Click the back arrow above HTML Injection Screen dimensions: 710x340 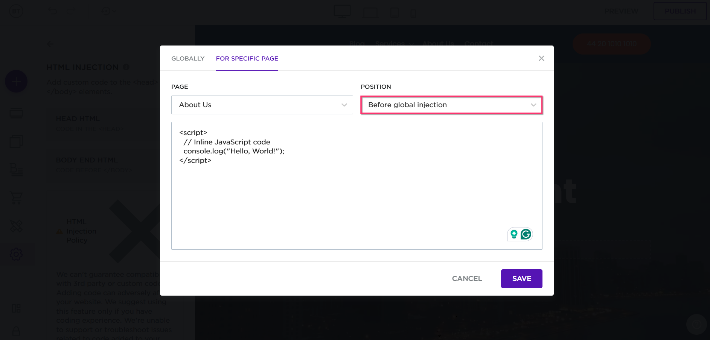50,44
